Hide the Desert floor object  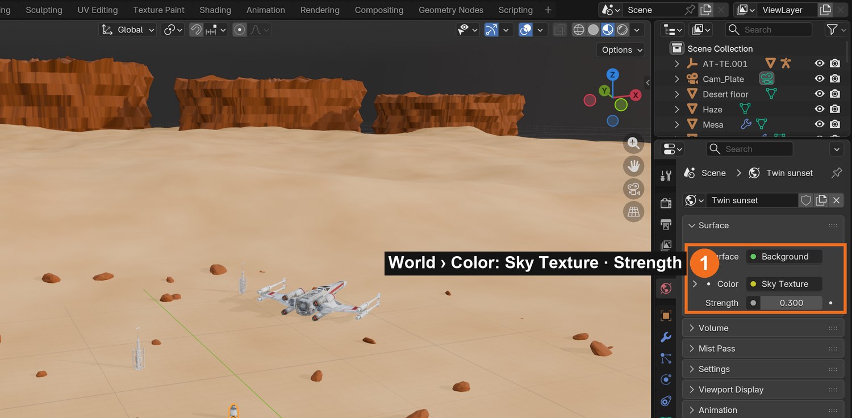click(819, 94)
